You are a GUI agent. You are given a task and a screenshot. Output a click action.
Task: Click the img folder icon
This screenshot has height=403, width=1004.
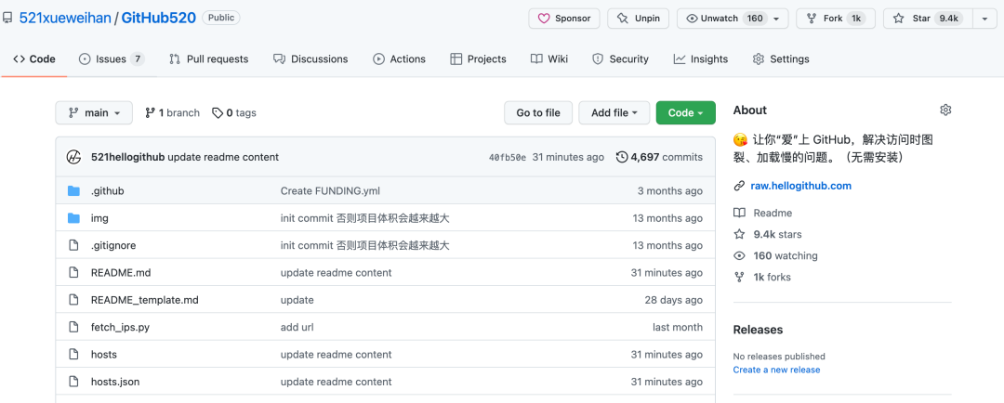point(74,218)
